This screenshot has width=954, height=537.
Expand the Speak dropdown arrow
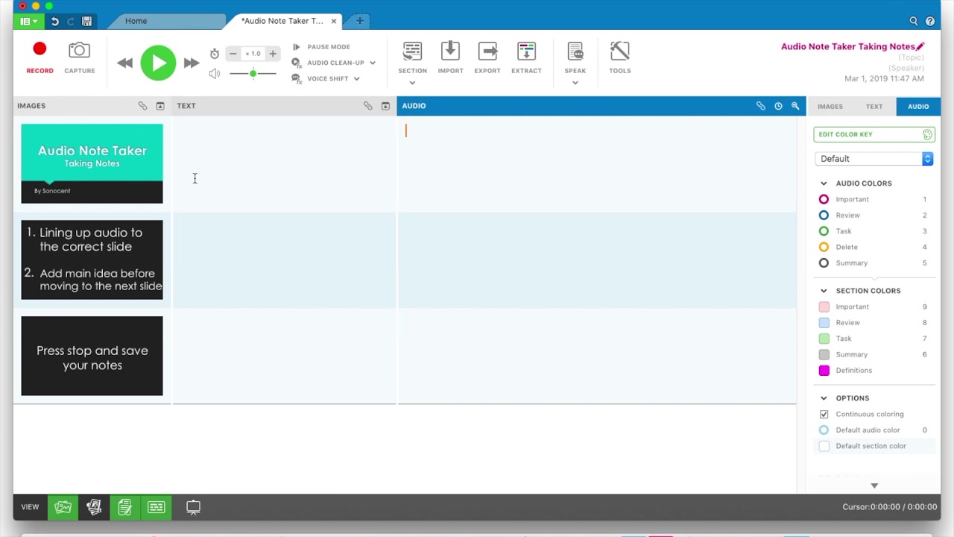point(575,83)
